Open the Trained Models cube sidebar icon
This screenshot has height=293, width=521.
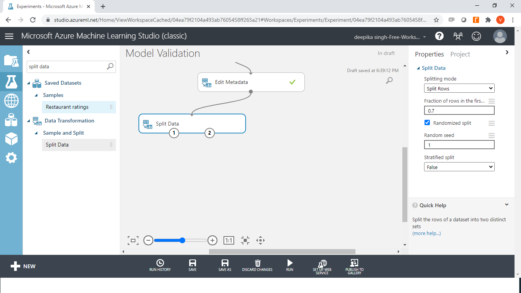(11, 139)
